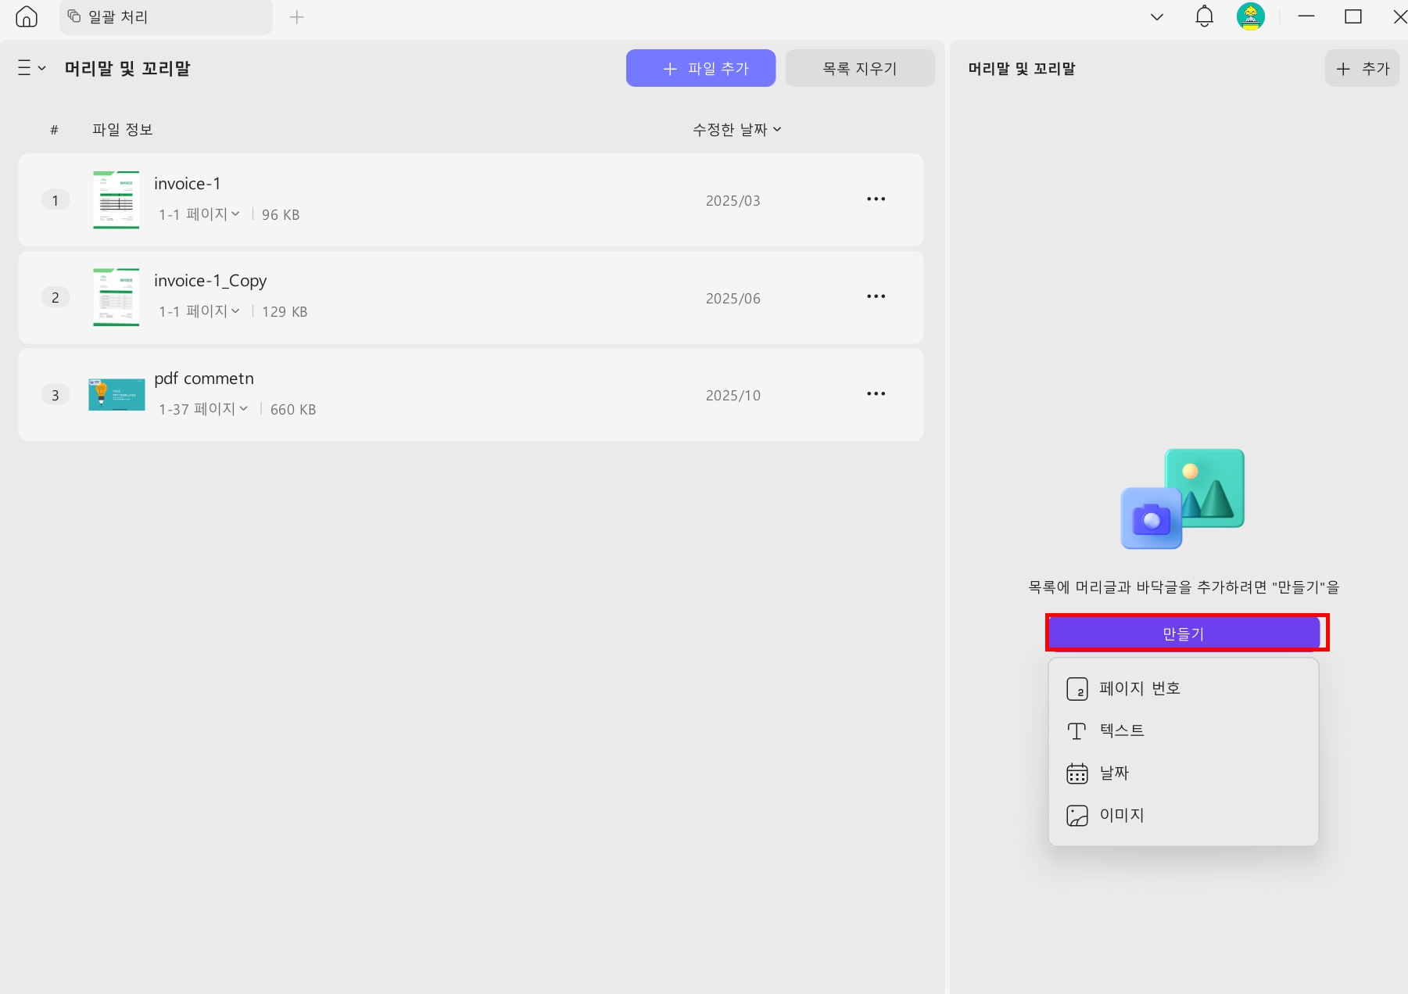Screen dimensions: 1408x994
Task: Open more options for invoice-1
Action: point(876,199)
